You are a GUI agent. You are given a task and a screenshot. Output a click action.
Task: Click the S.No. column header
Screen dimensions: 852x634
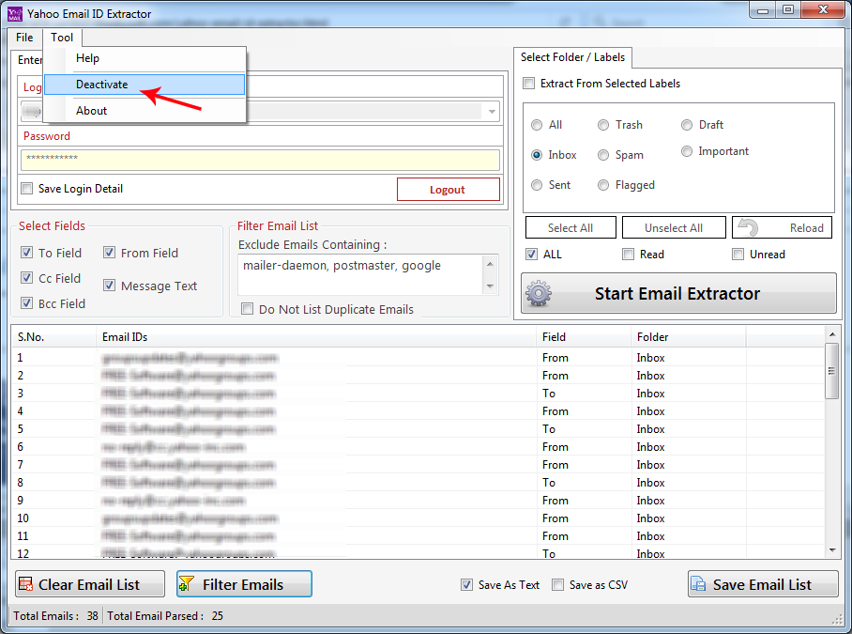[53, 337]
